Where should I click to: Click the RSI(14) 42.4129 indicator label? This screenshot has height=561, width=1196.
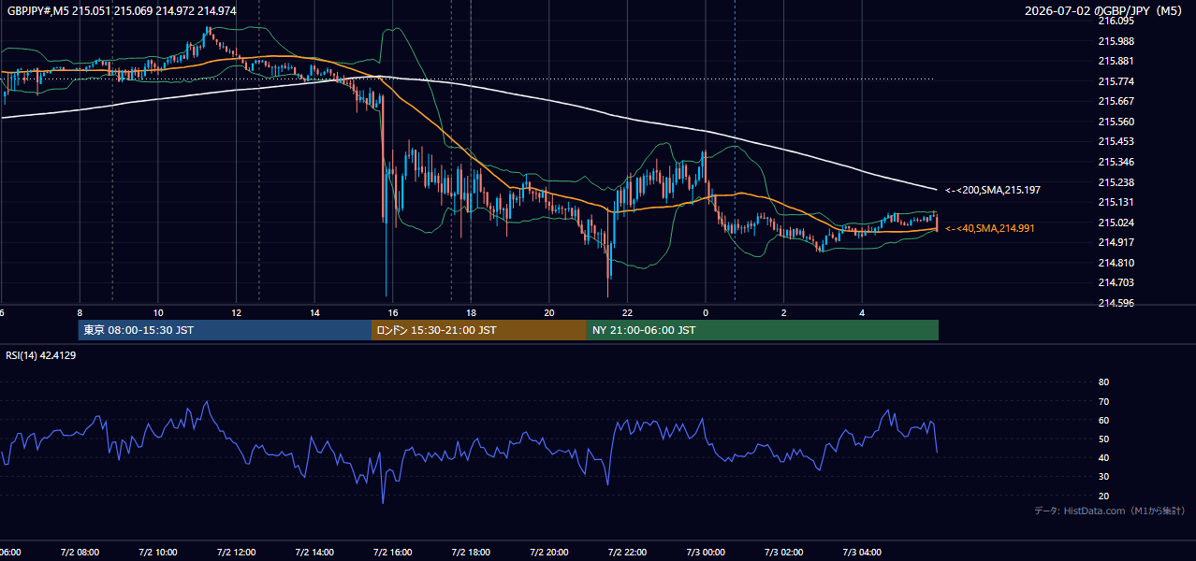[x=41, y=355]
